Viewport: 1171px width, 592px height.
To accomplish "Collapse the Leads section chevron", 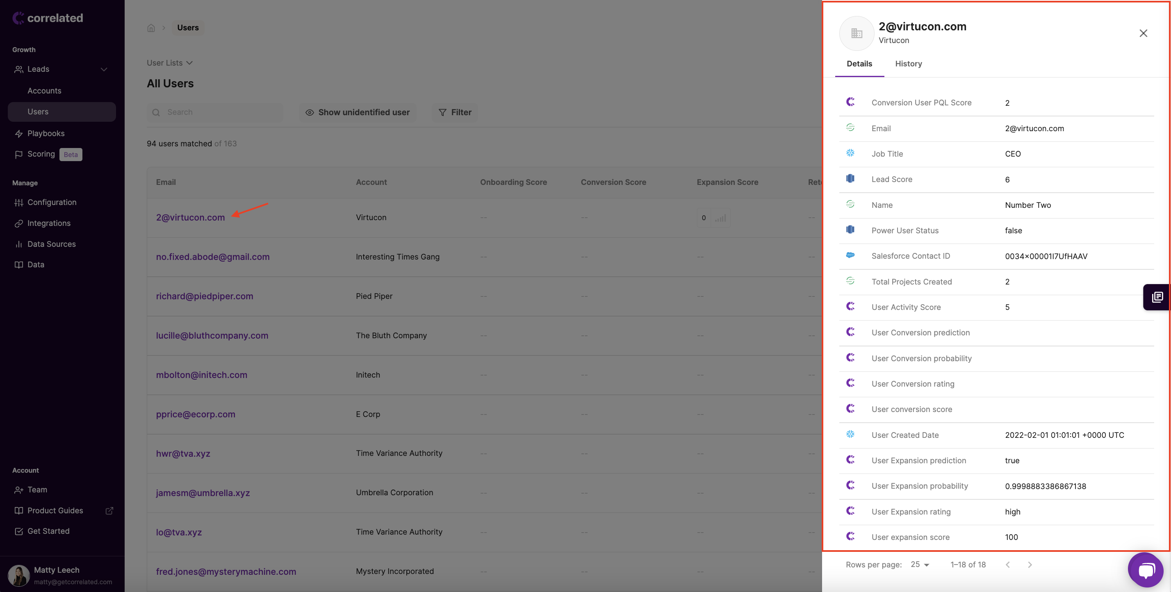I will click(104, 69).
